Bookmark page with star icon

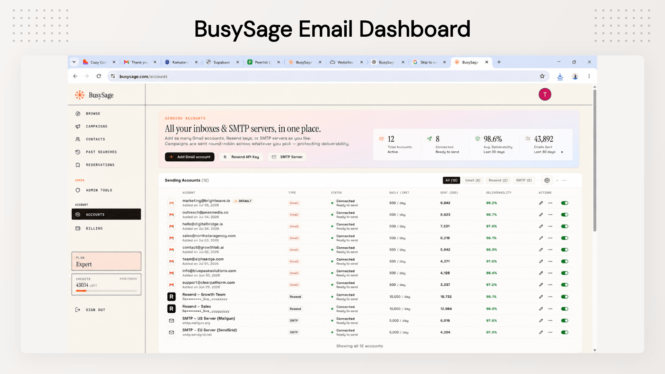(x=542, y=76)
